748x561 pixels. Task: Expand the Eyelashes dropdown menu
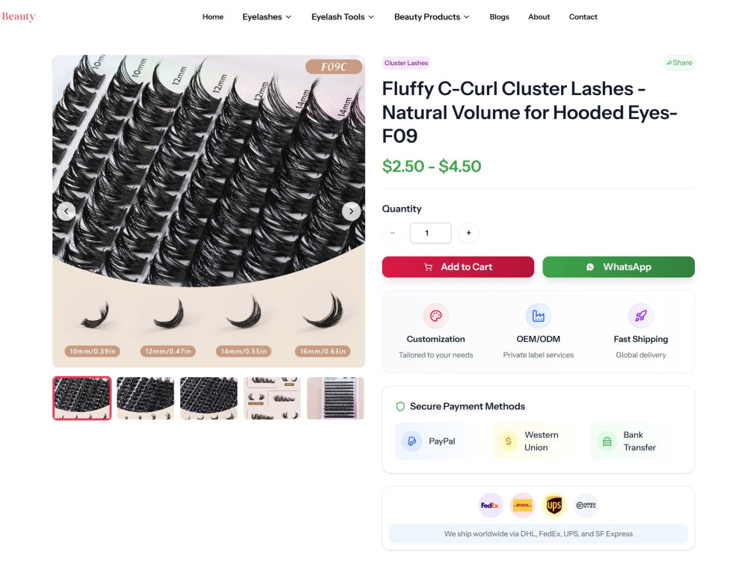(x=267, y=16)
